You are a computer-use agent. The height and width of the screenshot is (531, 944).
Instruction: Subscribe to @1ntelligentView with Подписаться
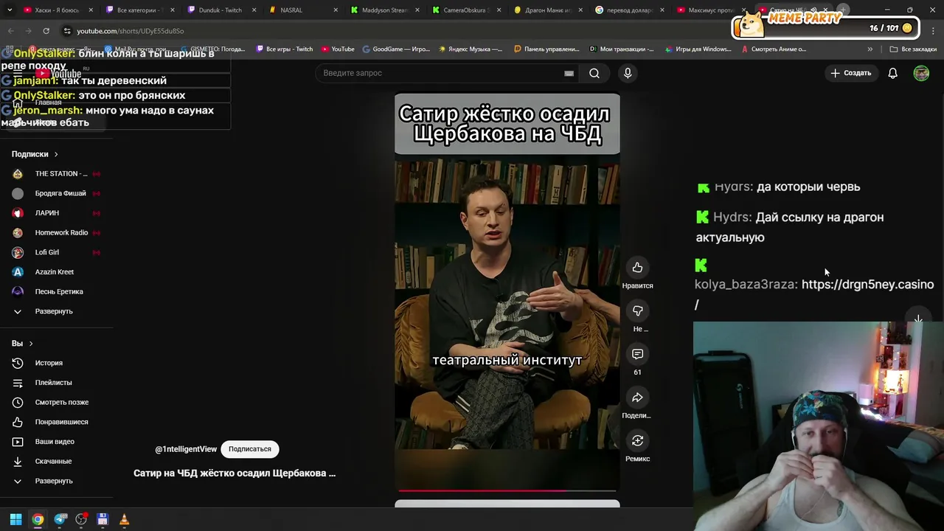(249, 449)
